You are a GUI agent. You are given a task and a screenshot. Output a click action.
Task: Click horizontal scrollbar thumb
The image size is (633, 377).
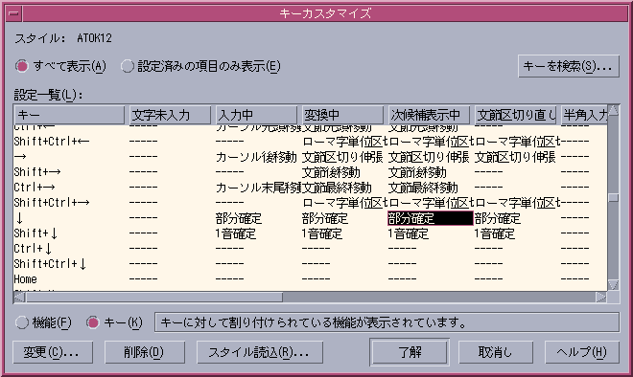(x=153, y=298)
